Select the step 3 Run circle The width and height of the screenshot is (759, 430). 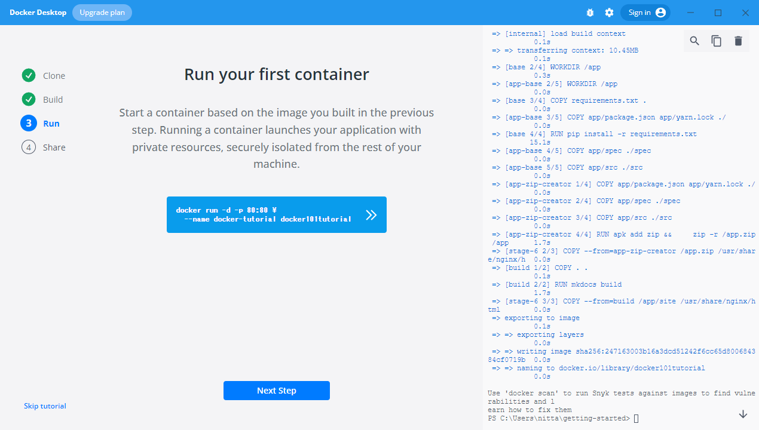pos(29,124)
